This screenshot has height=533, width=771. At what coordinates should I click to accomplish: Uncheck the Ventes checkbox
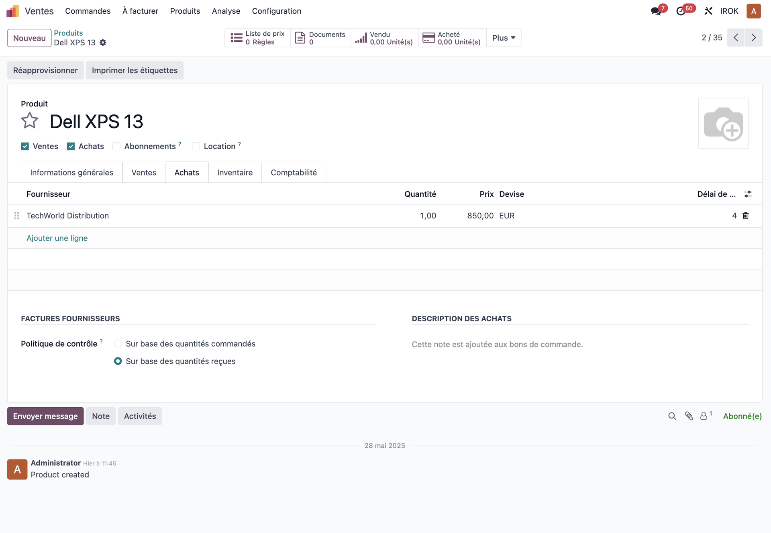pyautogui.click(x=25, y=146)
